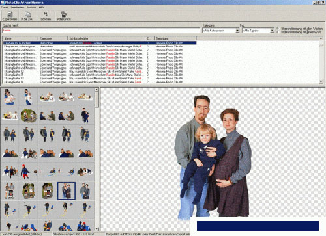Open the Typ dropdown

[272, 31]
